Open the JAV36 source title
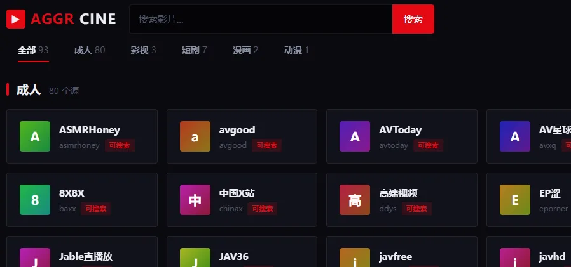 [234, 257]
